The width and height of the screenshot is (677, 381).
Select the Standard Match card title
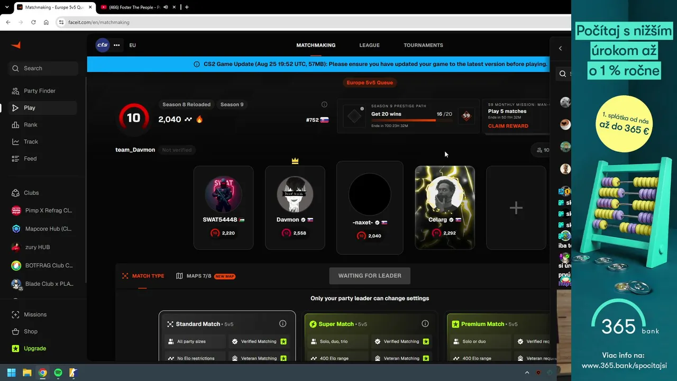coord(197,324)
